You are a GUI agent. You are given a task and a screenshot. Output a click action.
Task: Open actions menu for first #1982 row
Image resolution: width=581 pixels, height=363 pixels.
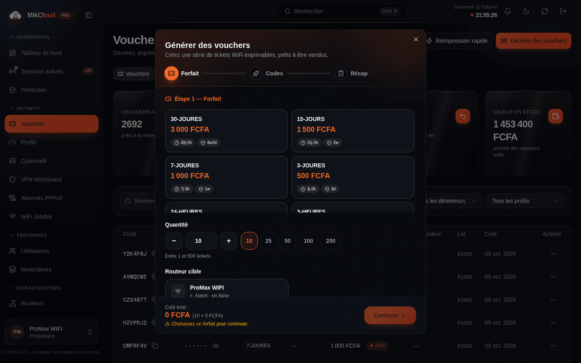(x=553, y=254)
